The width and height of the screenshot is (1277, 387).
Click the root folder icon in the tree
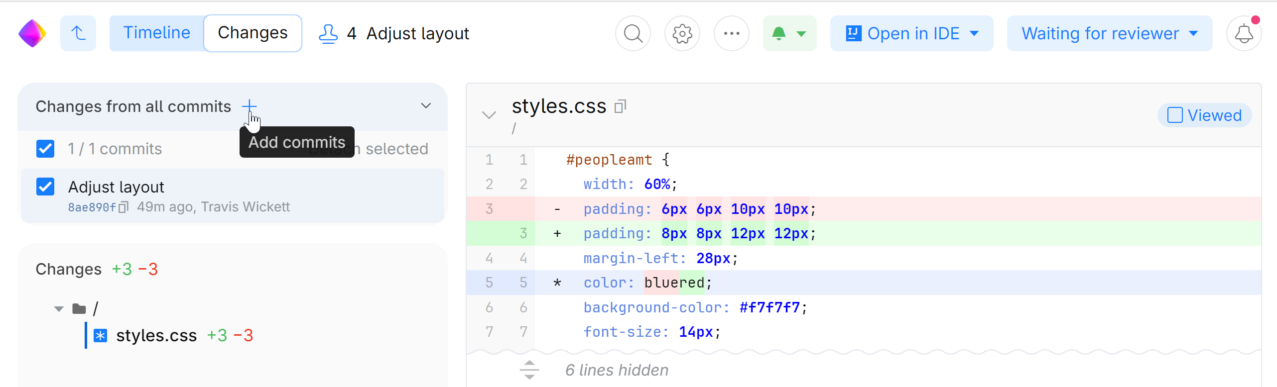tap(79, 309)
